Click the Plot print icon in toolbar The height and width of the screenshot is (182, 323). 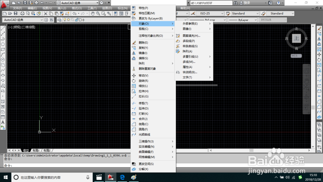pos(22,13)
